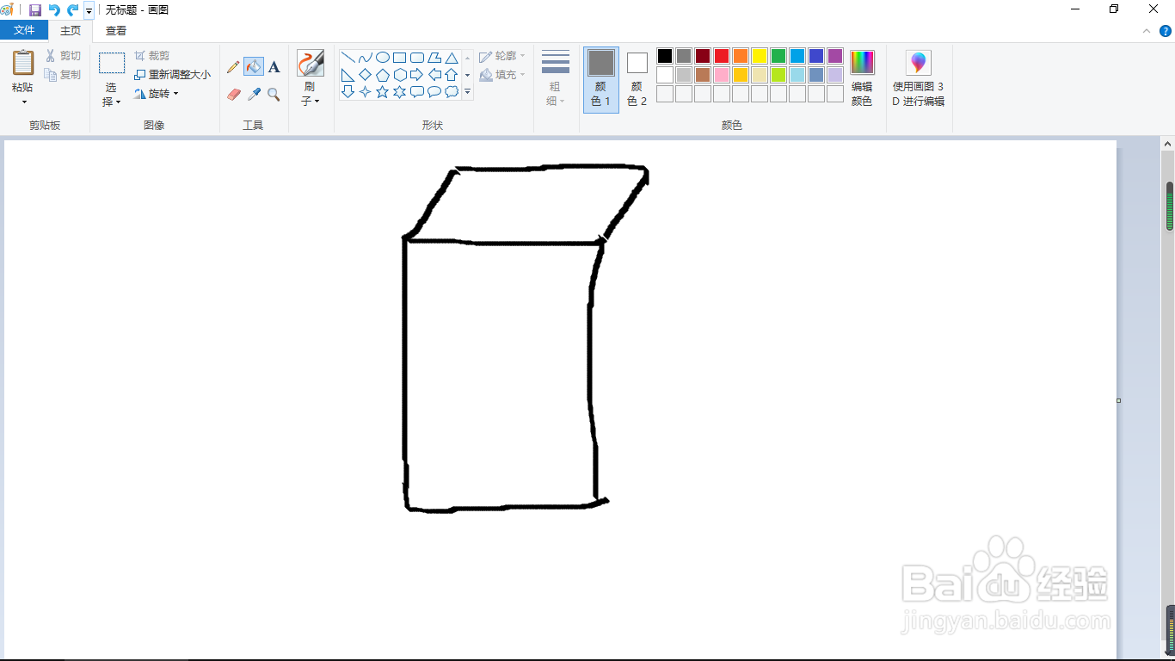Pick the red color swatch

722,56
